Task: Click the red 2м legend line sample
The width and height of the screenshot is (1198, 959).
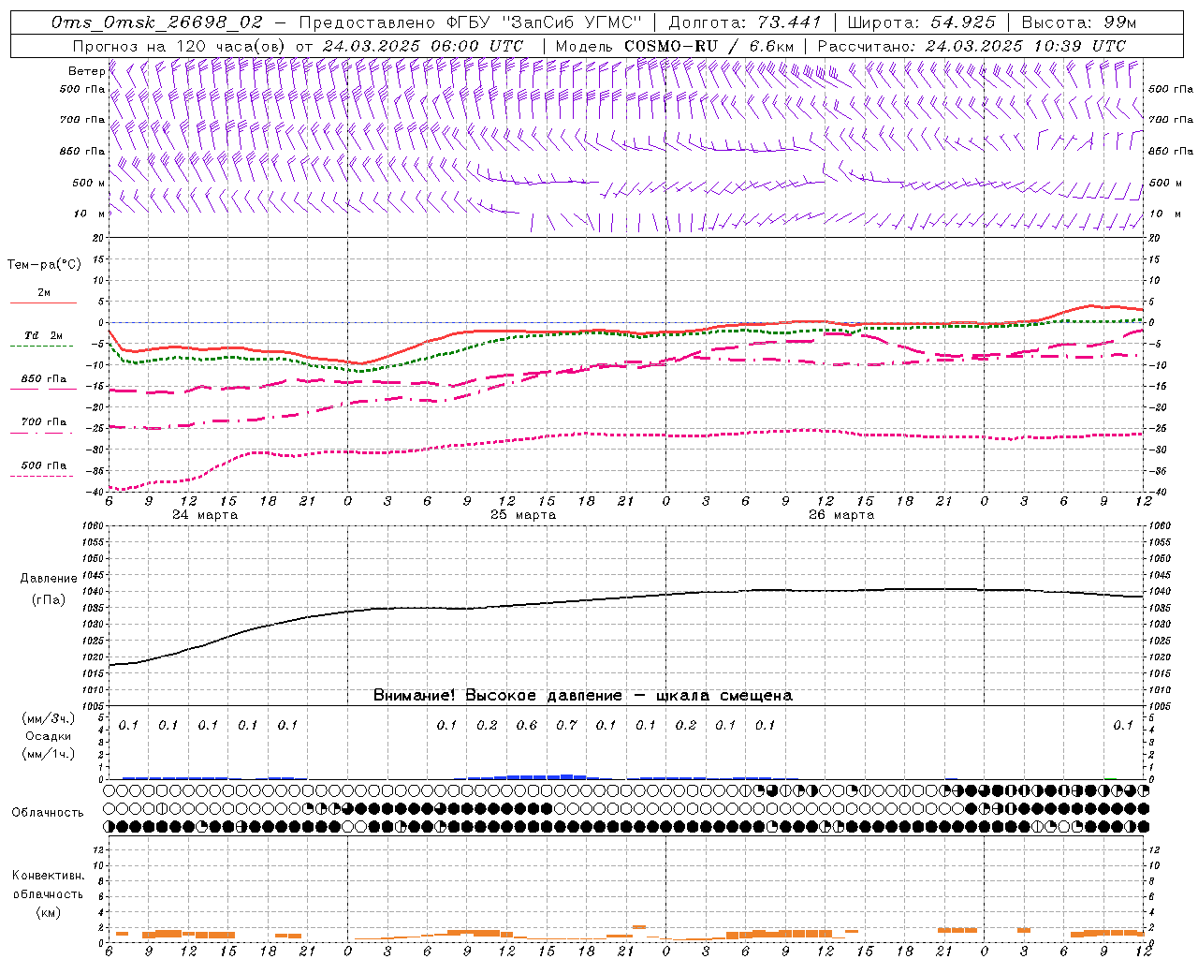Action: tap(43, 303)
